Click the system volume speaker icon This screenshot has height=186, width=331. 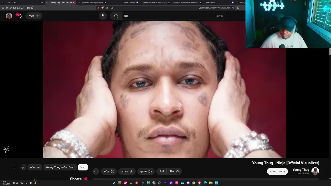click(x=13, y=183)
